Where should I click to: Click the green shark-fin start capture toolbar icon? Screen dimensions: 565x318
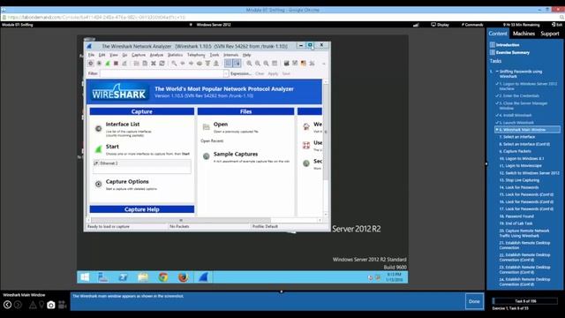tap(108, 64)
